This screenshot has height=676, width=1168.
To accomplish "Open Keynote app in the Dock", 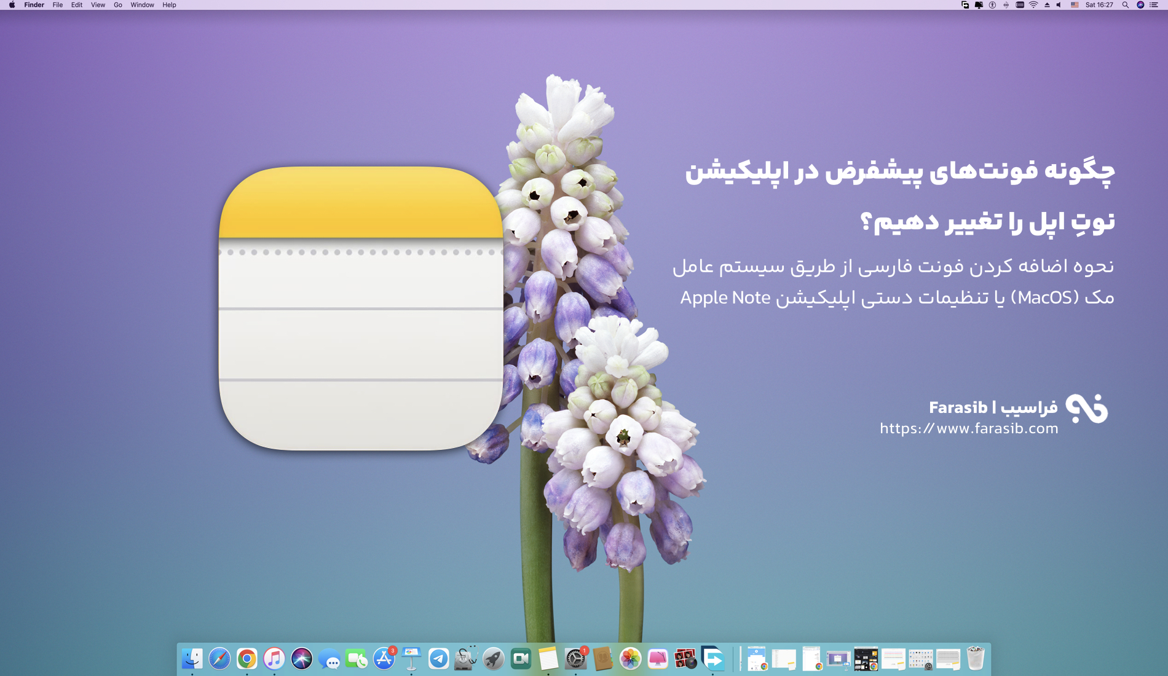I will pos(411,659).
